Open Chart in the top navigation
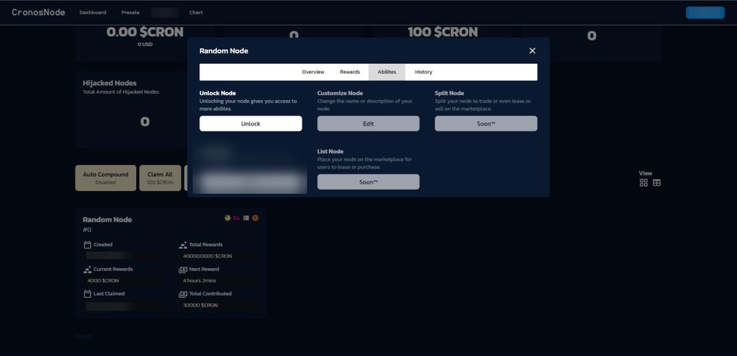Image resolution: width=737 pixels, height=356 pixels. 196,12
